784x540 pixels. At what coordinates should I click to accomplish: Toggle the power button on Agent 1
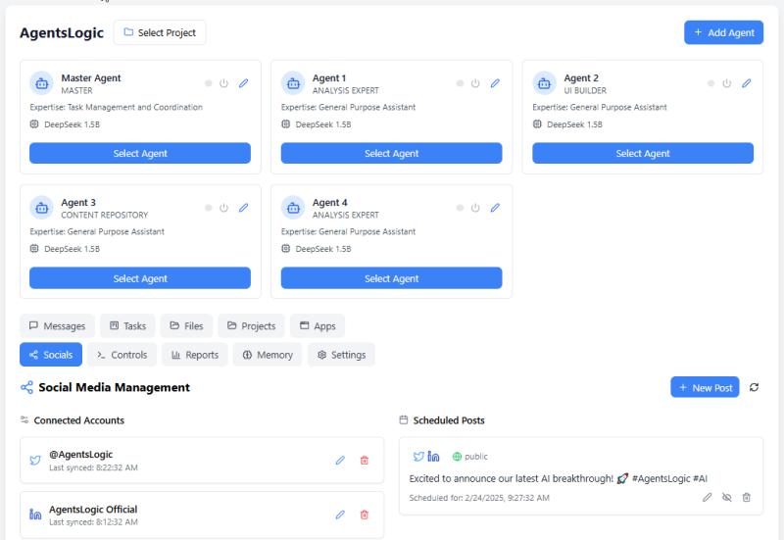(475, 83)
